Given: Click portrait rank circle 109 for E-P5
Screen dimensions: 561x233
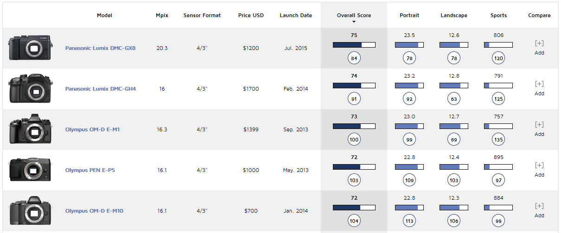Looking at the screenshot, I should pyautogui.click(x=409, y=180).
